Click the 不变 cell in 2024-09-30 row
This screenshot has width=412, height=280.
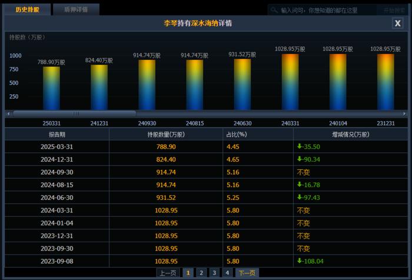point(304,172)
